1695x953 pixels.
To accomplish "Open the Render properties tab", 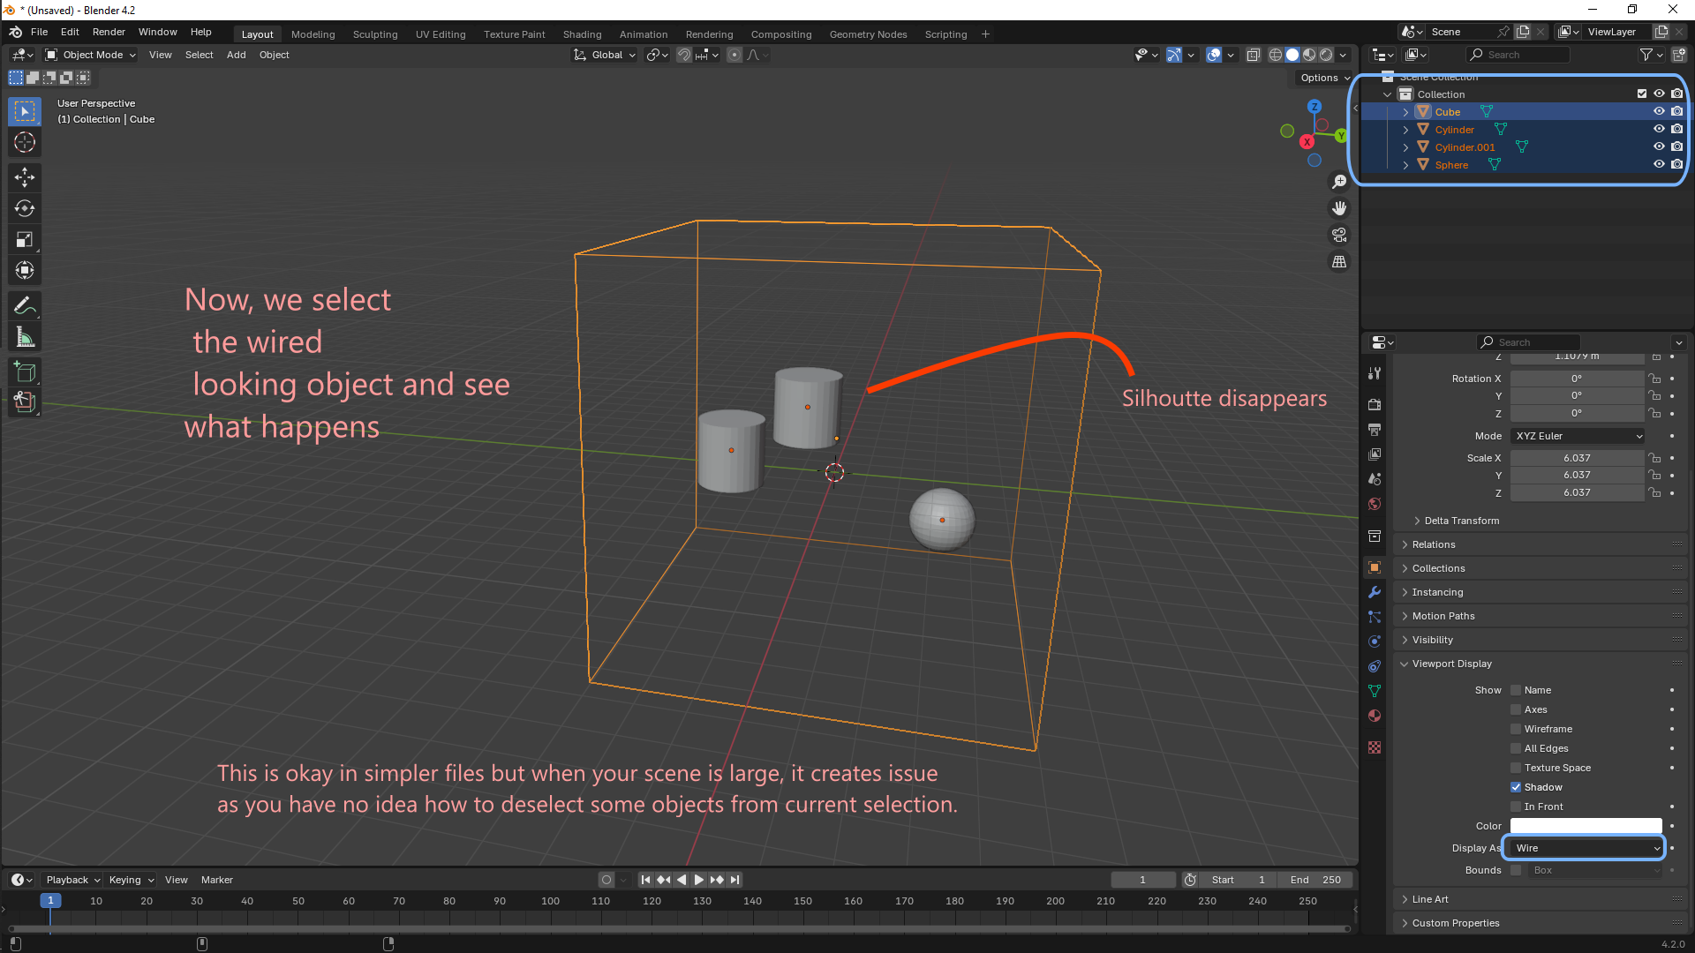I will (1375, 404).
